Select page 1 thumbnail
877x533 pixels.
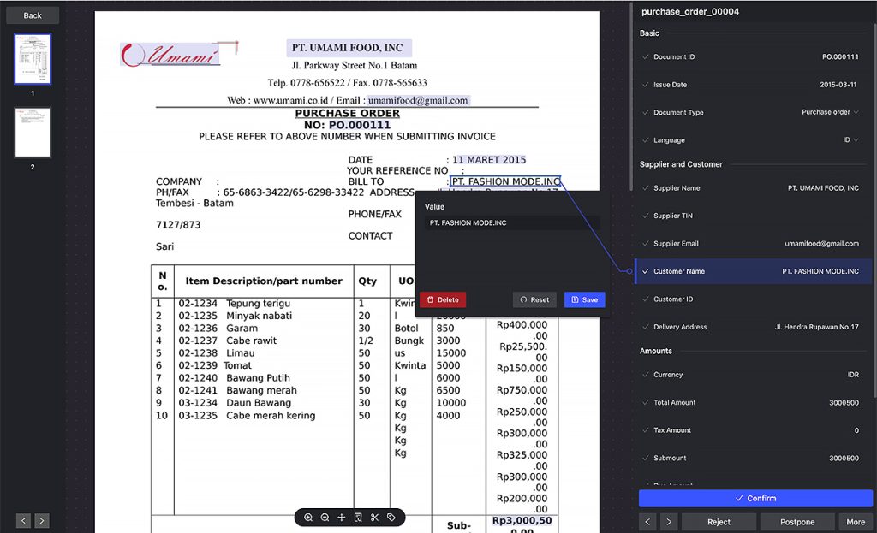click(x=33, y=59)
